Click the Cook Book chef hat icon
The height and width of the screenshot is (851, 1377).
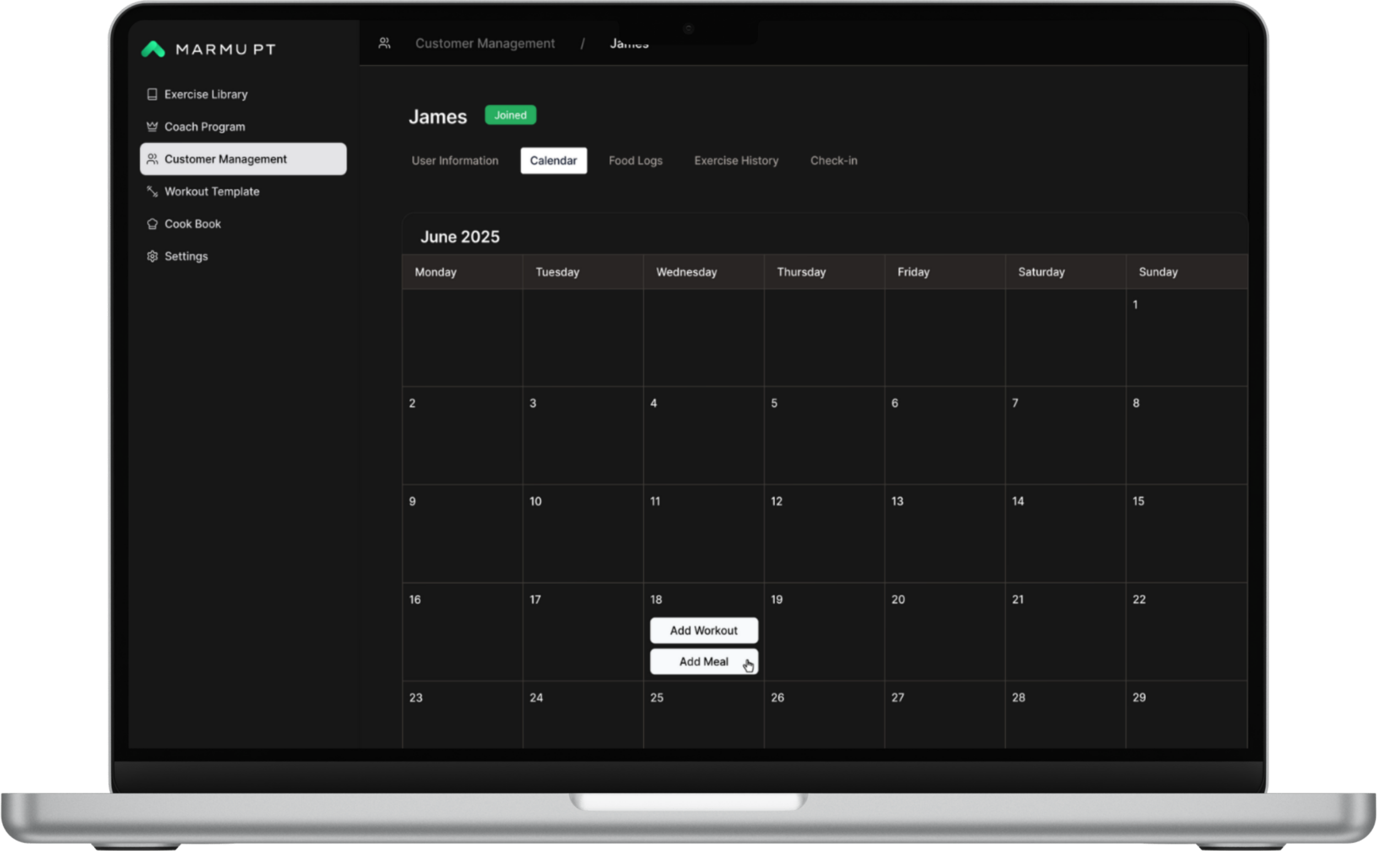152,224
